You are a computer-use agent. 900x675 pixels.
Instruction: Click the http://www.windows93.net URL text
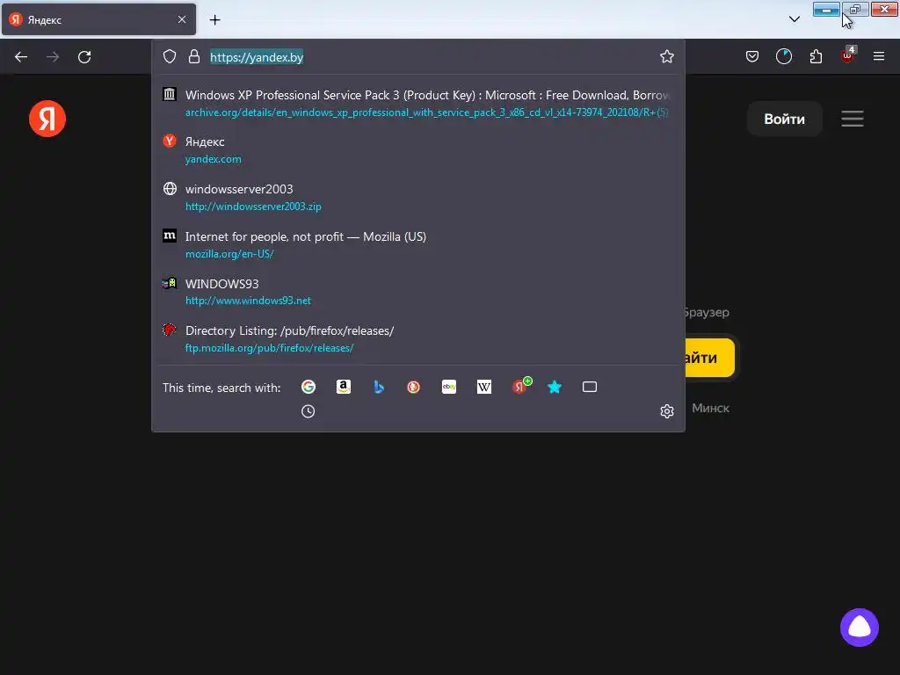(x=248, y=301)
